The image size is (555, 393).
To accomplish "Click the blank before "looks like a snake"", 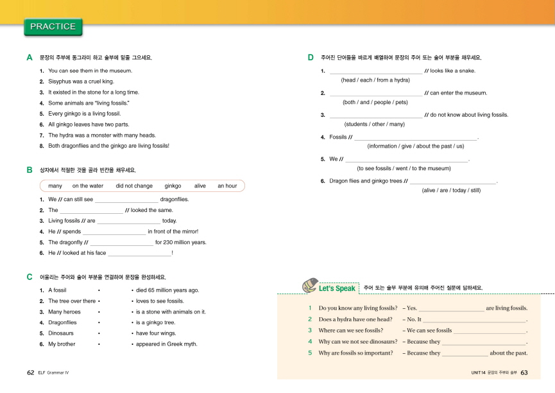I will 375,71.
